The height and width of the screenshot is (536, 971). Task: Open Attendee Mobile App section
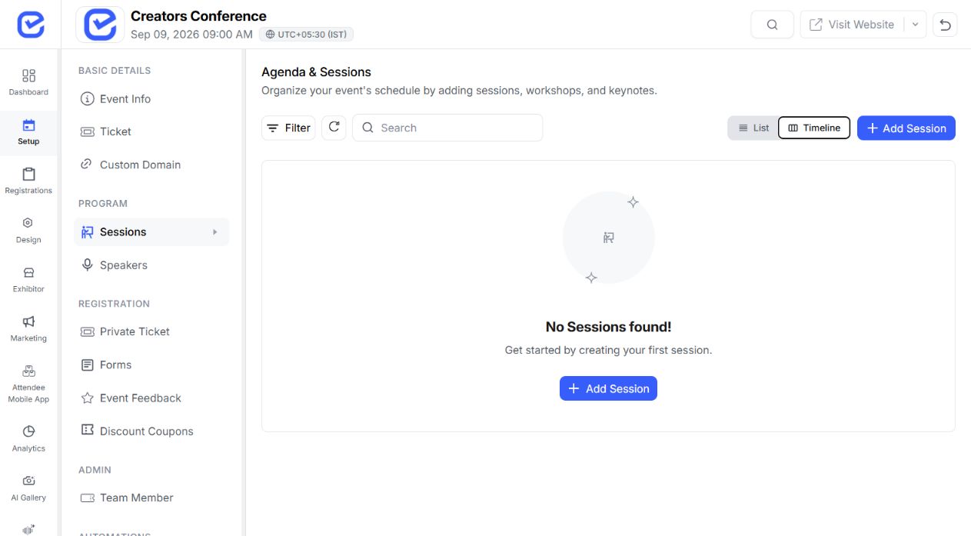click(x=28, y=383)
